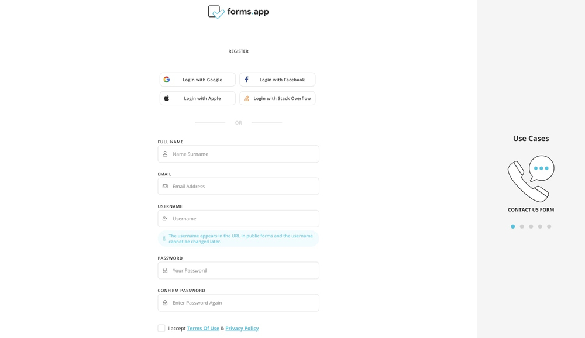This screenshot has height=338, width=585.
Task: Switch to the third carousel dot
Action: click(x=531, y=226)
